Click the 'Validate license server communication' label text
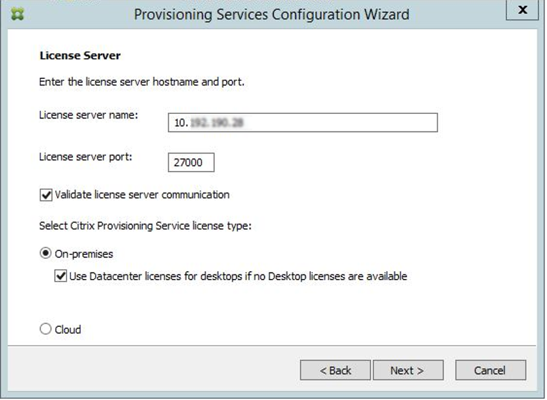This screenshot has width=547, height=400. [x=142, y=194]
